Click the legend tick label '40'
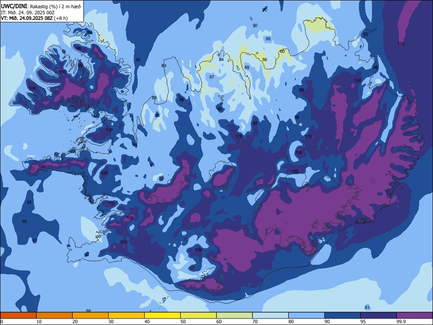The image size is (433, 325). [x=147, y=322]
